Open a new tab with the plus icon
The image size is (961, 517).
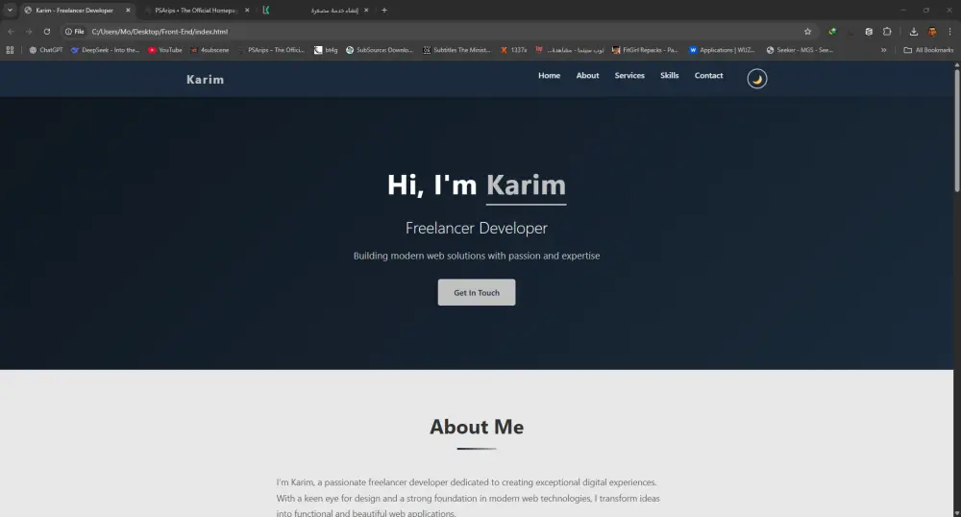384,11
